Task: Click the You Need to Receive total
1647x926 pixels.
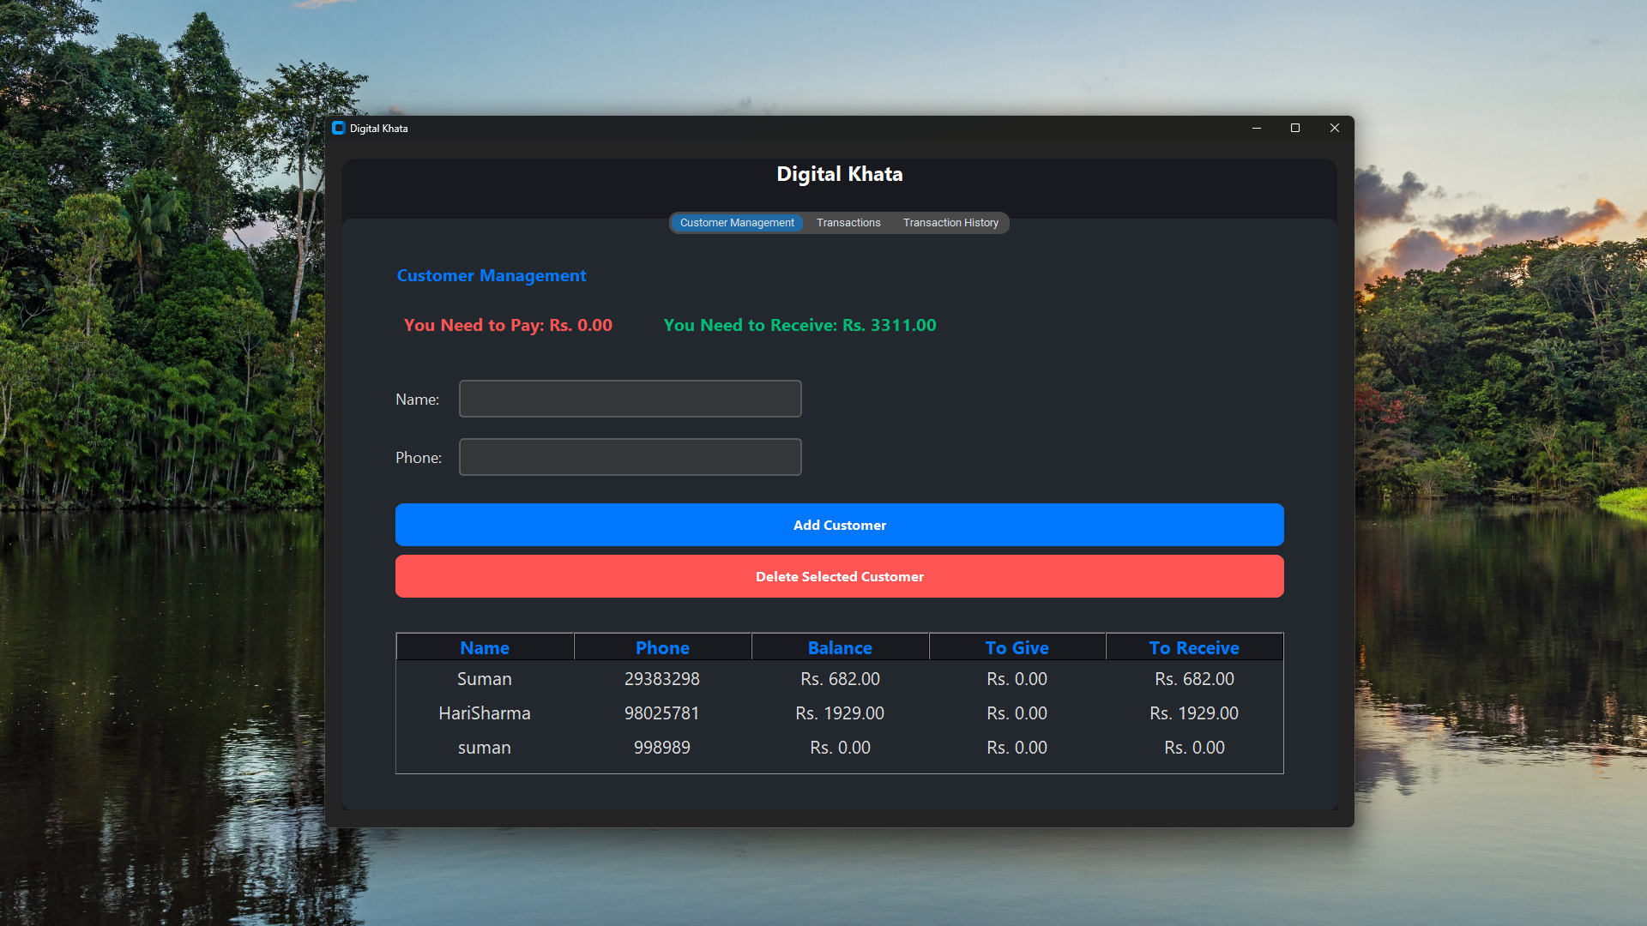Action: 799,325
